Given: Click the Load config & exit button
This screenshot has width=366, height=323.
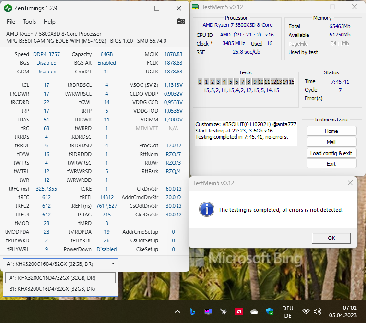Looking at the screenshot, I should pyautogui.click(x=331, y=153).
